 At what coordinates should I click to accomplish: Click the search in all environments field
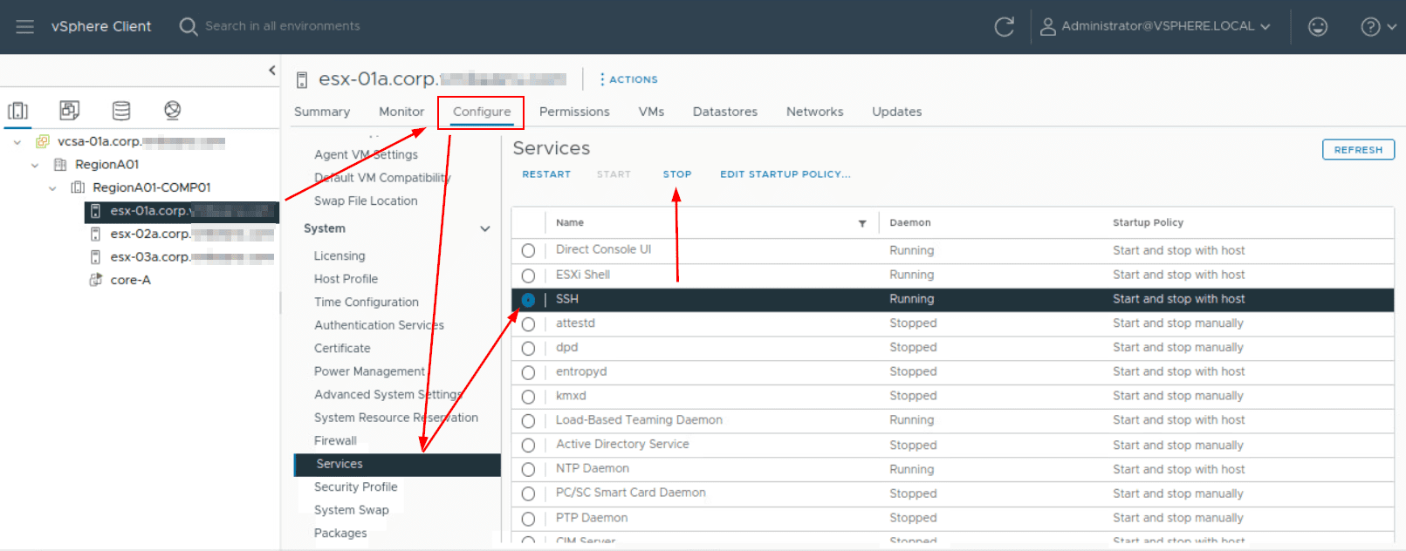[x=283, y=26]
